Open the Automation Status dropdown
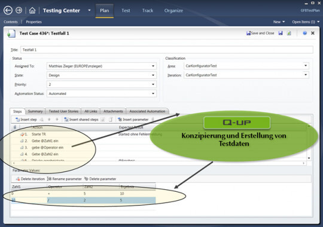The width and height of the screenshot is (323, 227). 153,94
